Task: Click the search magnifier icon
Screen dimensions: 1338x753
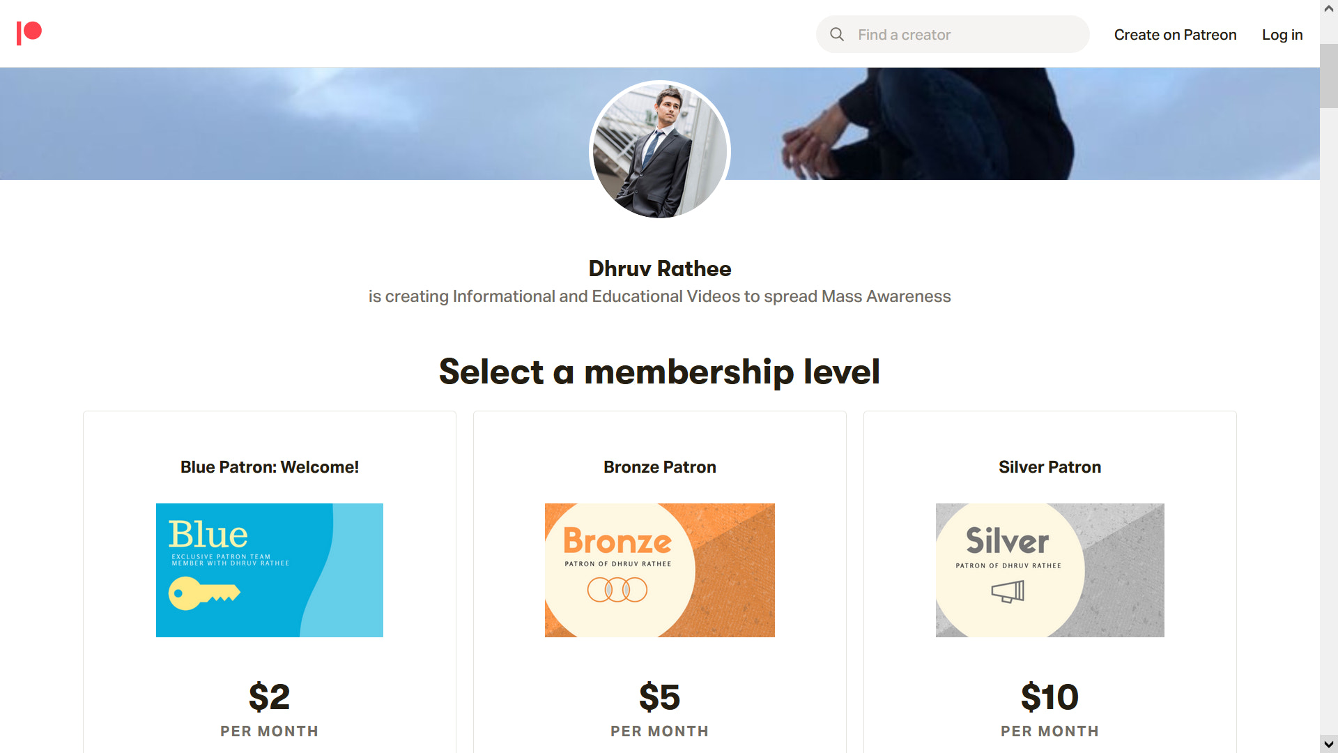Action: 837,34
